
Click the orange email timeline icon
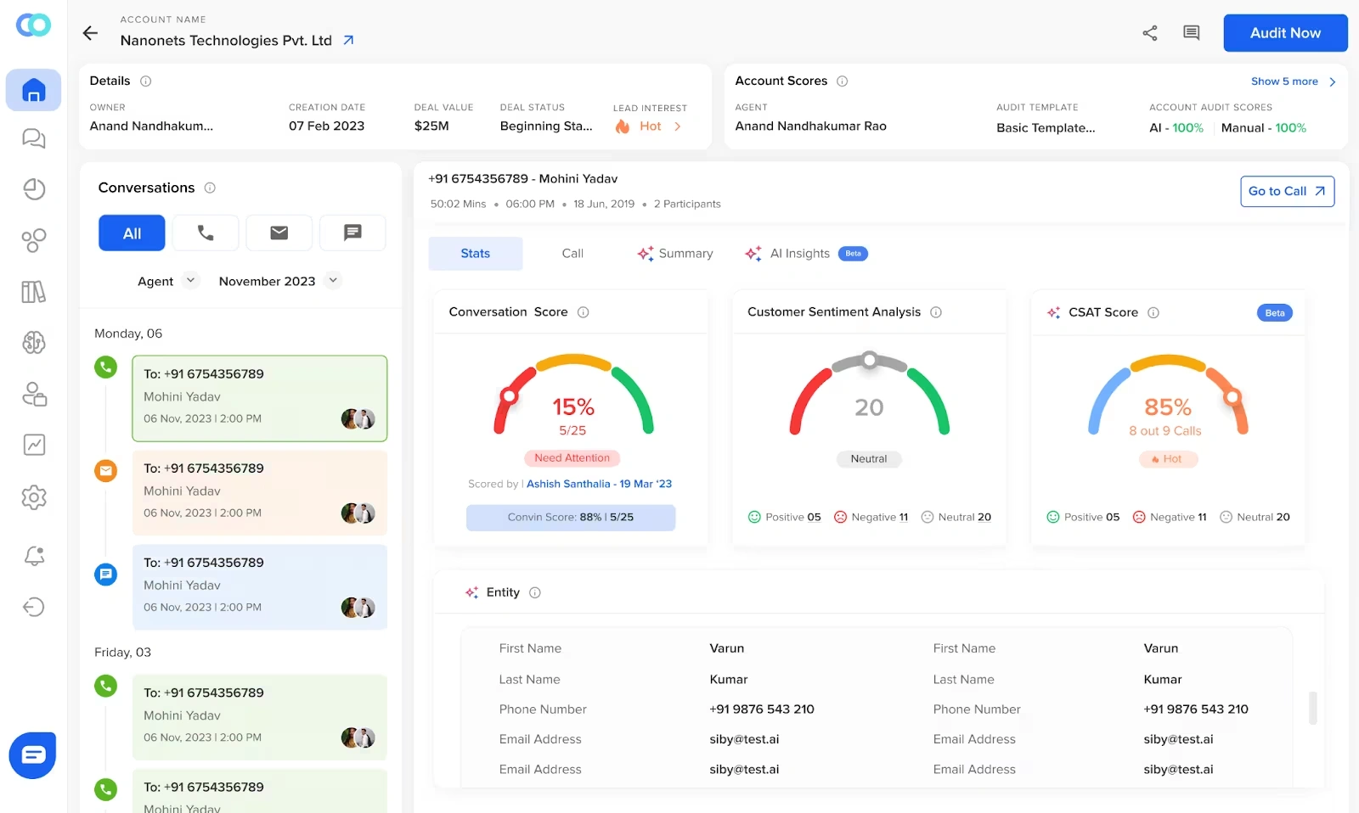pos(105,470)
